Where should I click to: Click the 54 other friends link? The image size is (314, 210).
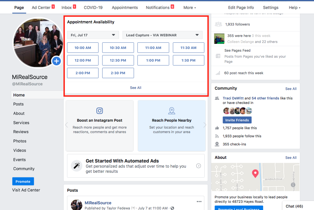[265, 98]
